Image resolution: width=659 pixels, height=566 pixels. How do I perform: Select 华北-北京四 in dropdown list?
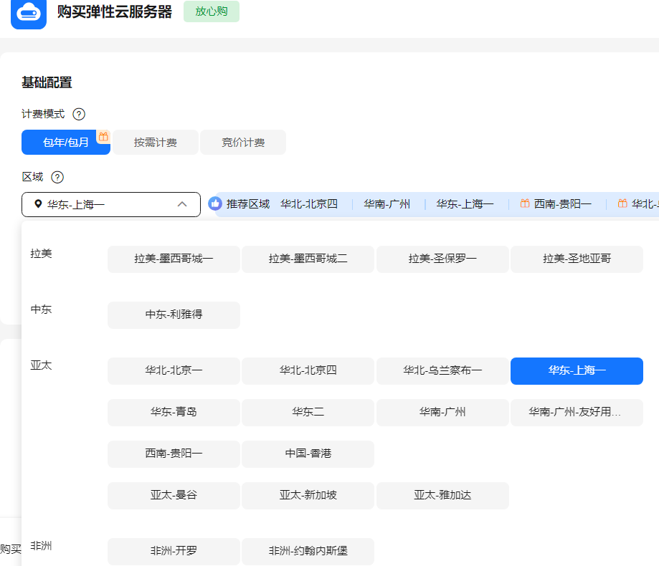308,370
